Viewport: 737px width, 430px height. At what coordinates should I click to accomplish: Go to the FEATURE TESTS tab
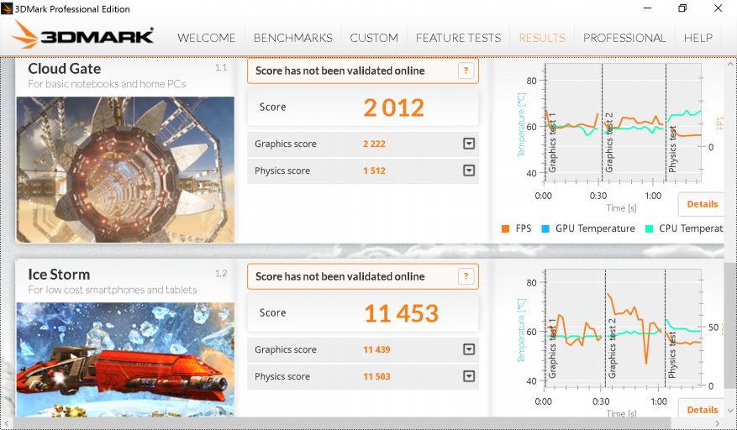[458, 38]
